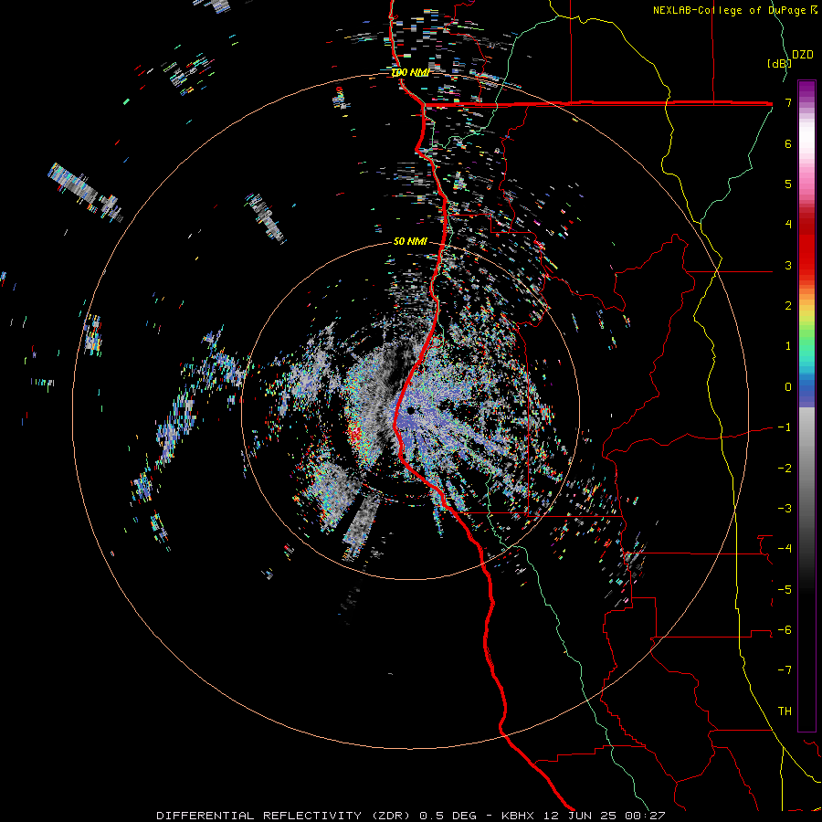
Task: Click the 50 NMI range ring label
Action: pos(410,242)
